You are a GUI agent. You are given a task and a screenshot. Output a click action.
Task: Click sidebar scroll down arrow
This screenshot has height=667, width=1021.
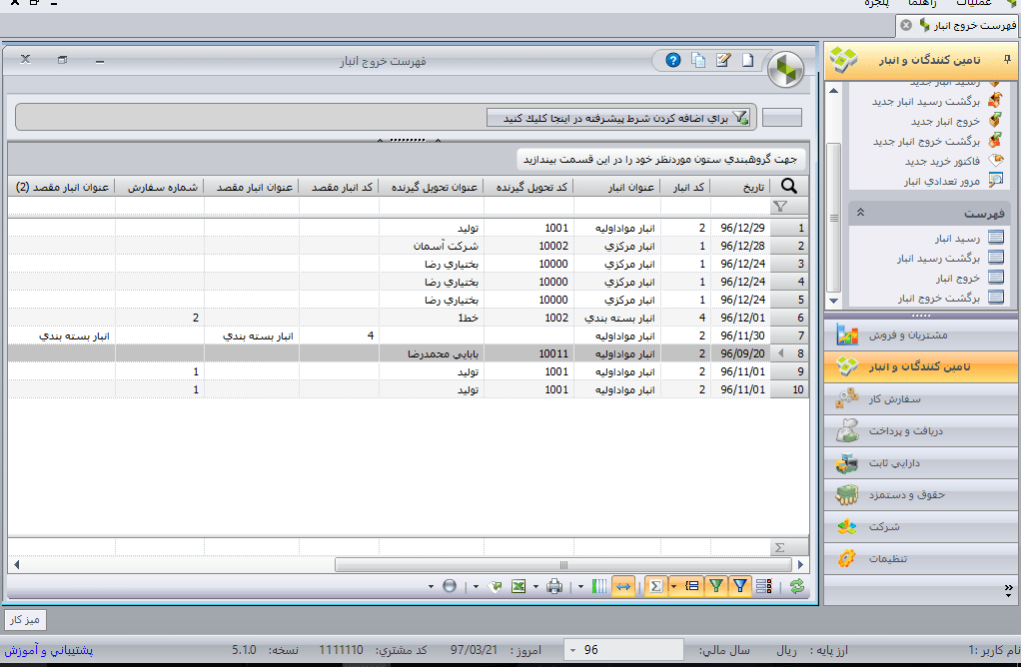click(x=833, y=302)
